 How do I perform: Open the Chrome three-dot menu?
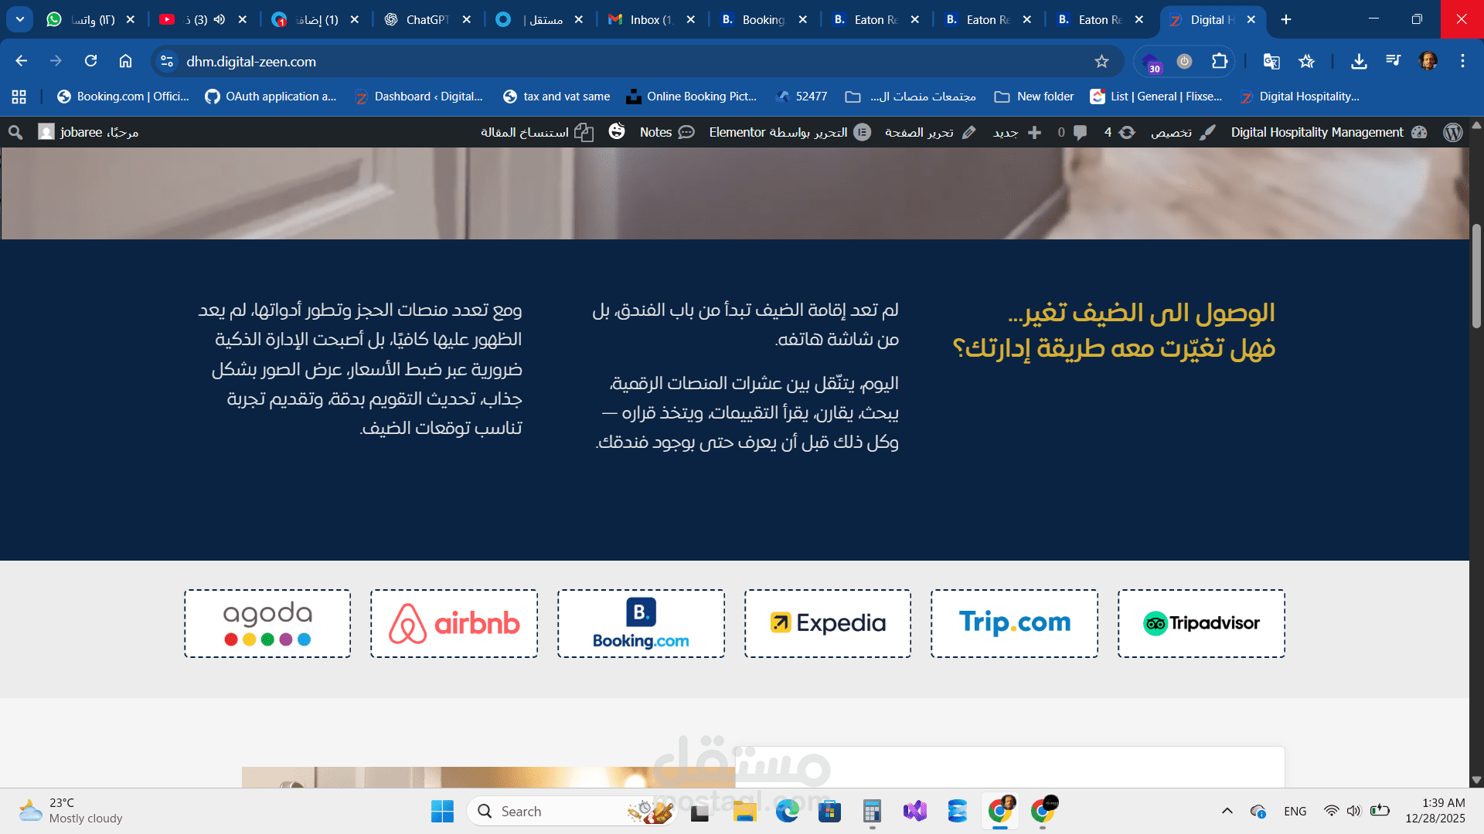(x=1462, y=62)
